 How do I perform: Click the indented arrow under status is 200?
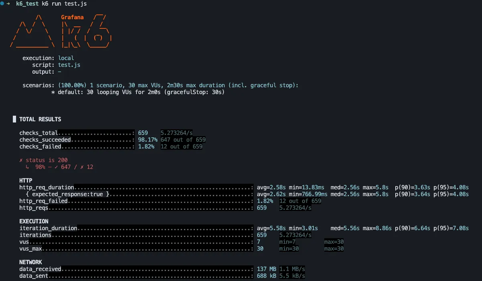pyautogui.click(x=27, y=167)
